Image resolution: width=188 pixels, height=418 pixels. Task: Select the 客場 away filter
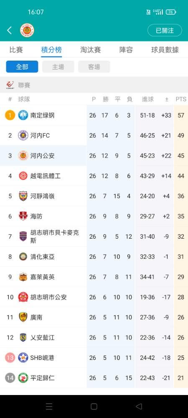click(x=94, y=66)
